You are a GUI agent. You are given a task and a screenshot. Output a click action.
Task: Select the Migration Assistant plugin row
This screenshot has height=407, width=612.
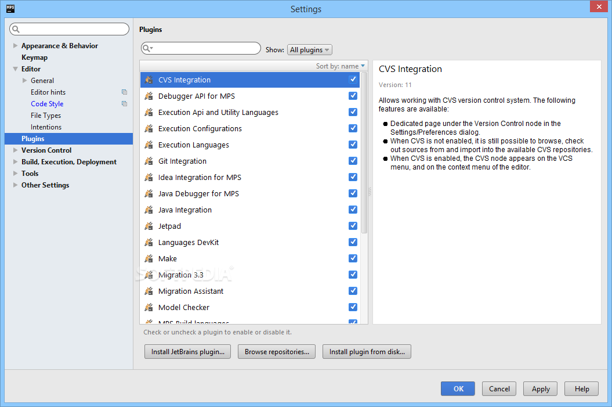[x=250, y=291]
